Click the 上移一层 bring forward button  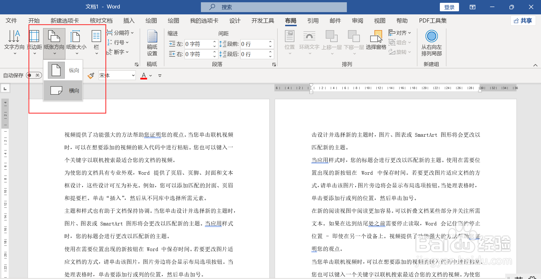coord(332,42)
